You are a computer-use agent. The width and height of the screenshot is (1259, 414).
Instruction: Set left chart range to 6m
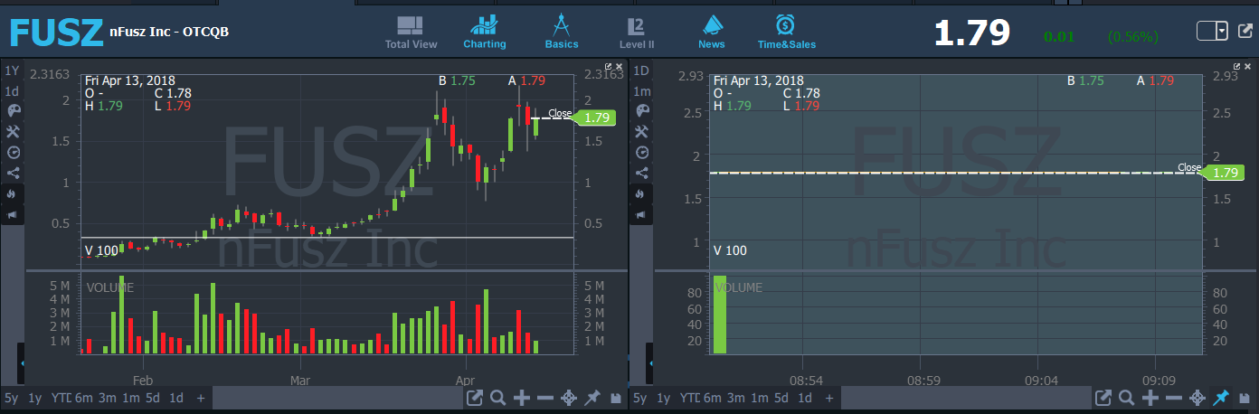point(83,398)
